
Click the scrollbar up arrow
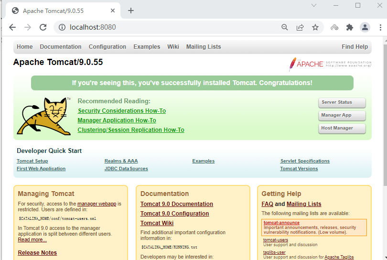pyautogui.click(x=385, y=40)
